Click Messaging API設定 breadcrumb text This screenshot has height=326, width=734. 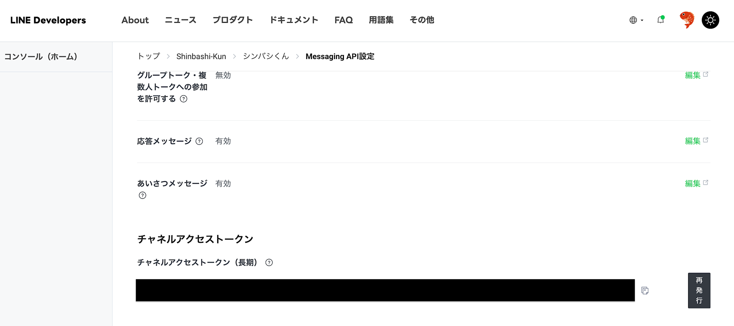point(340,56)
